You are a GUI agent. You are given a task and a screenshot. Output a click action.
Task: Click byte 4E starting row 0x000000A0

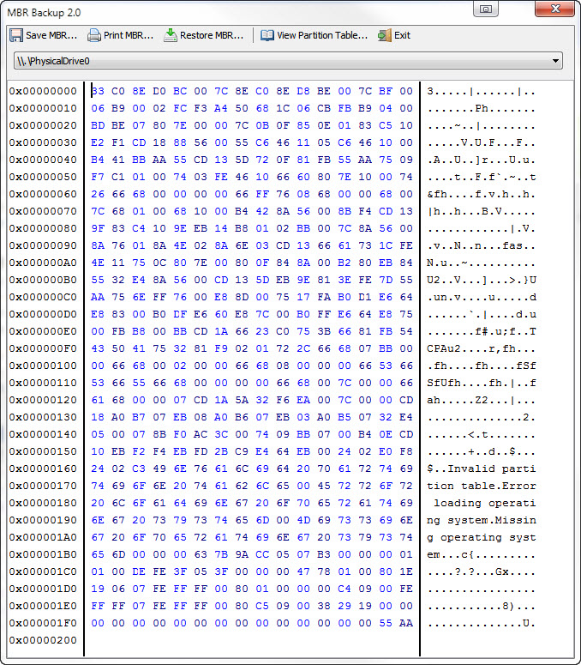[98, 263]
